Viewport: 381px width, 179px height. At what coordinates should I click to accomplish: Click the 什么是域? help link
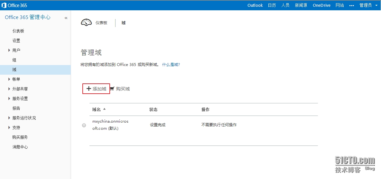point(171,65)
